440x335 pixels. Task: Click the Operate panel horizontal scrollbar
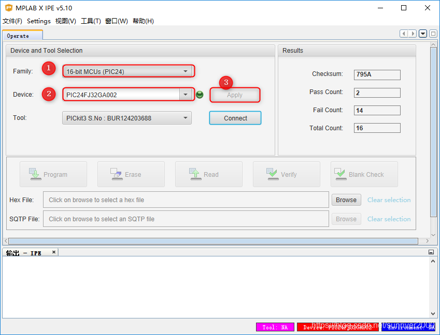[213, 241]
